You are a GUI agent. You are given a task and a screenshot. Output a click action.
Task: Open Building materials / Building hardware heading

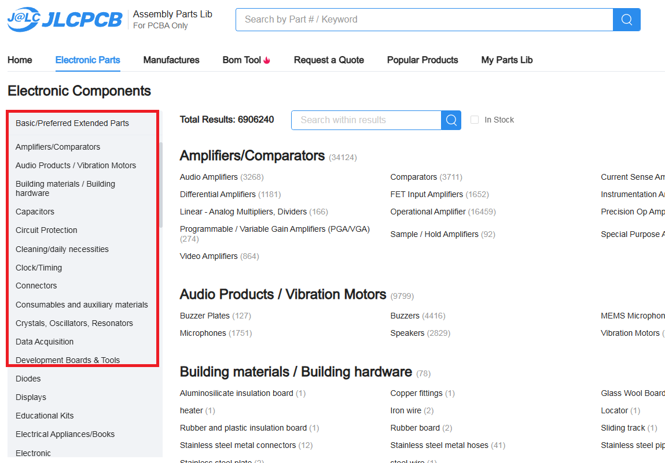click(296, 372)
